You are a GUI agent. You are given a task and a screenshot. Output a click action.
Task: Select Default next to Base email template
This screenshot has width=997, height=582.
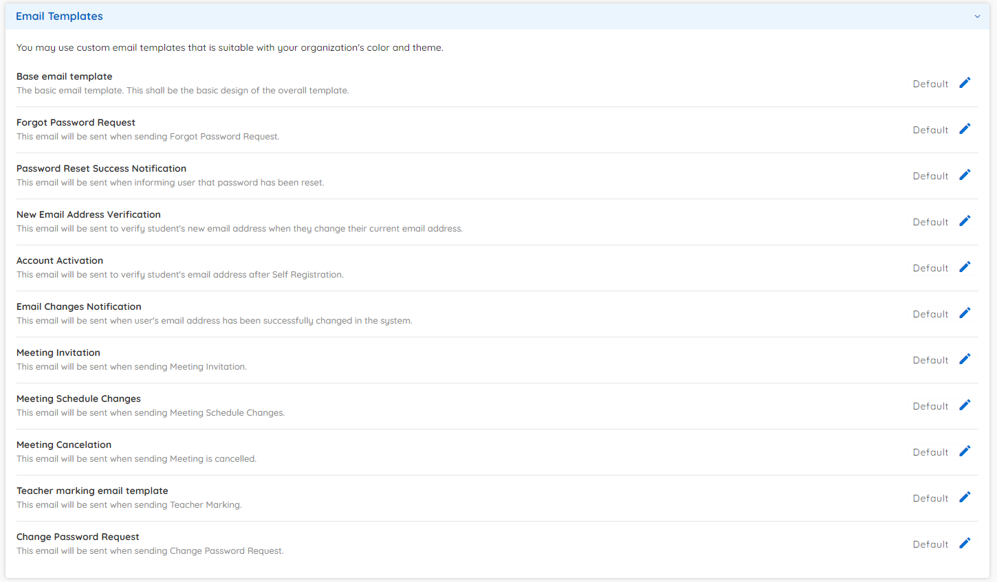coord(930,83)
